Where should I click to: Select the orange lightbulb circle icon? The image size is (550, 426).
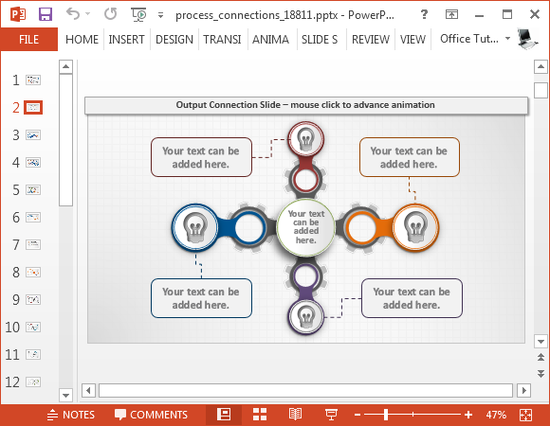[x=415, y=227]
